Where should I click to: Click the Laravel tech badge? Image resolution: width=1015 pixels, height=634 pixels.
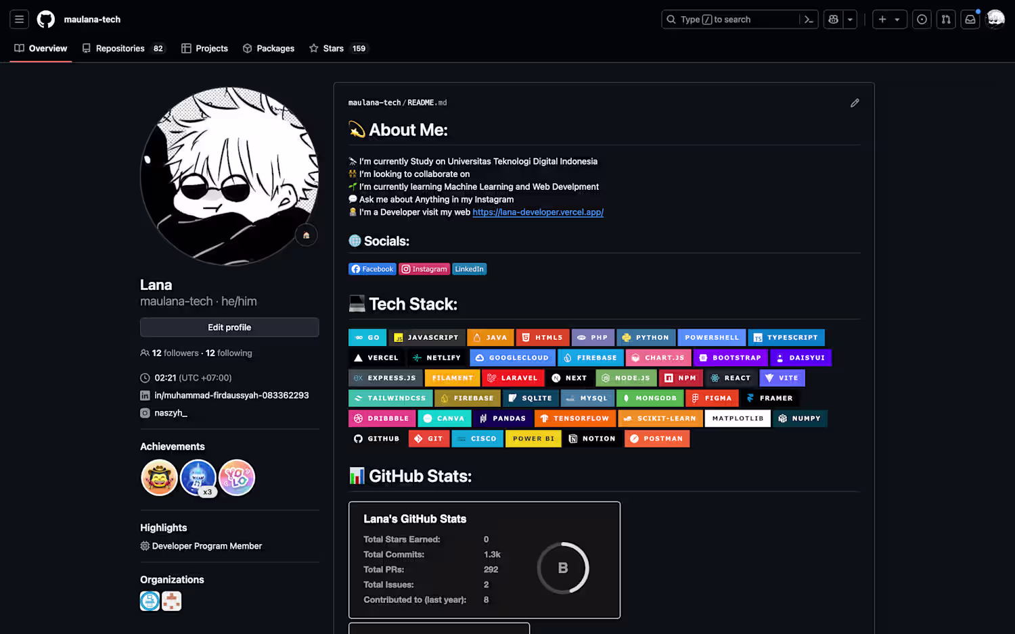point(513,378)
